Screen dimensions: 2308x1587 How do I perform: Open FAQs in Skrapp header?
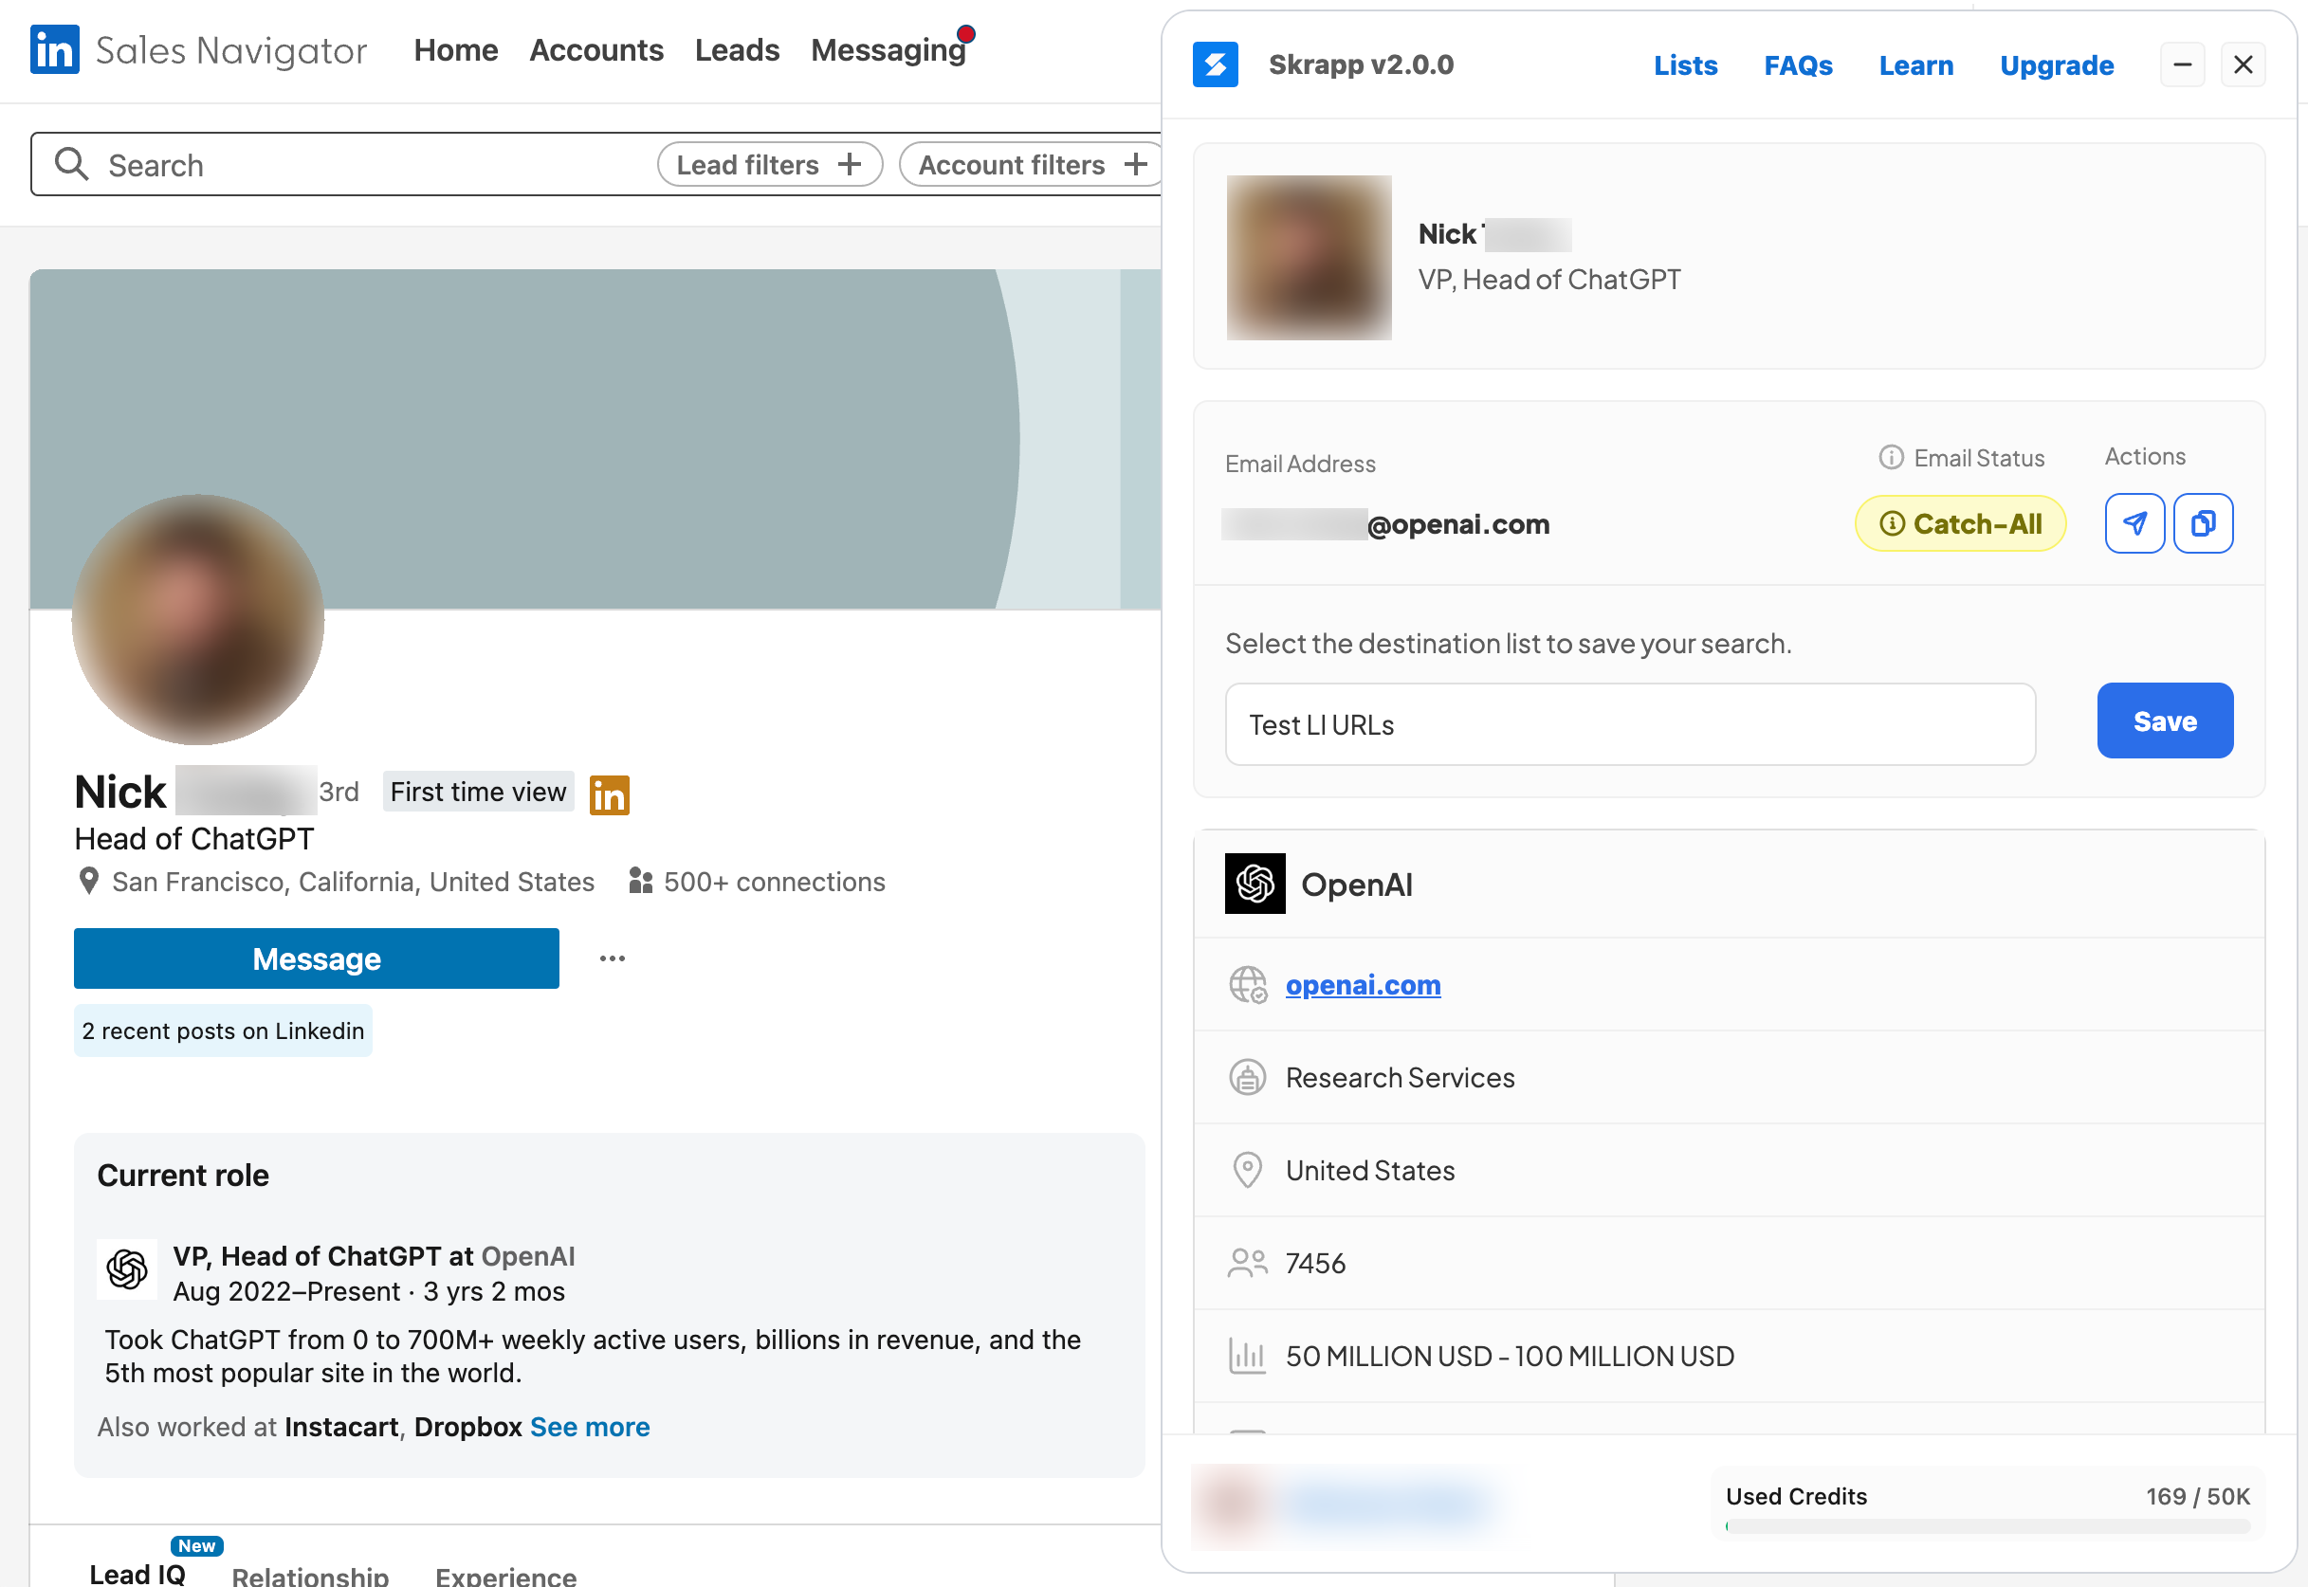(1798, 65)
